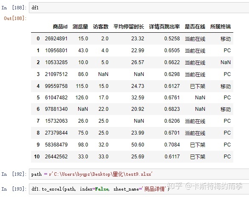Click product id cell 10533285
Screen dimensions: 249x197
click(x=56, y=62)
